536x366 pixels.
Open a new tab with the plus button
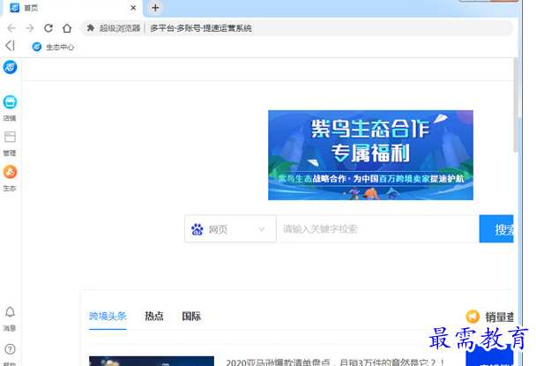pyautogui.click(x=155, y=8)
